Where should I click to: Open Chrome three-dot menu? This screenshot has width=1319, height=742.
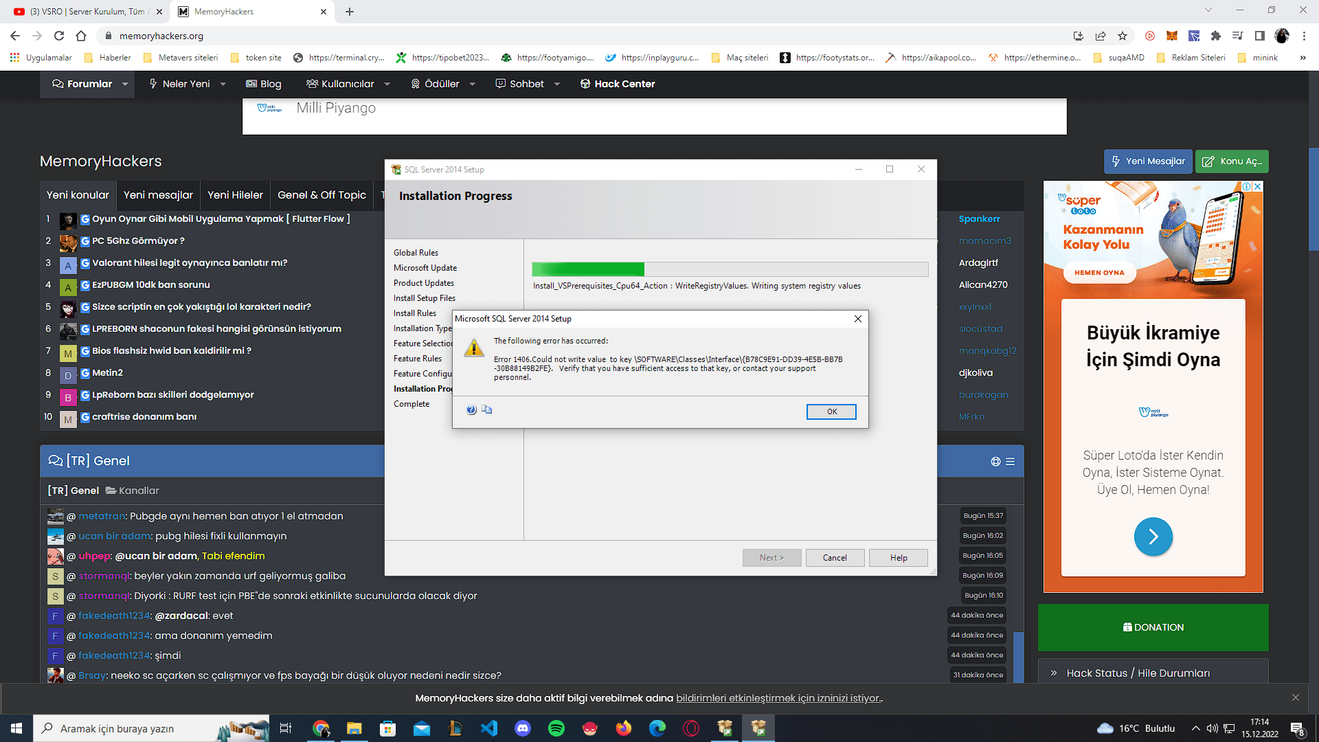pos(1304,36)
